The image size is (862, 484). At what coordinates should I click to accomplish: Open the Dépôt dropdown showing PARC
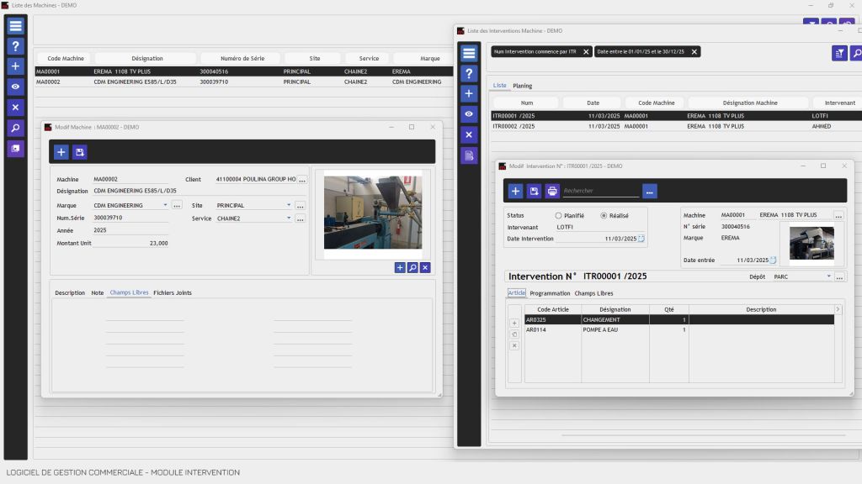tap(828, 276)
